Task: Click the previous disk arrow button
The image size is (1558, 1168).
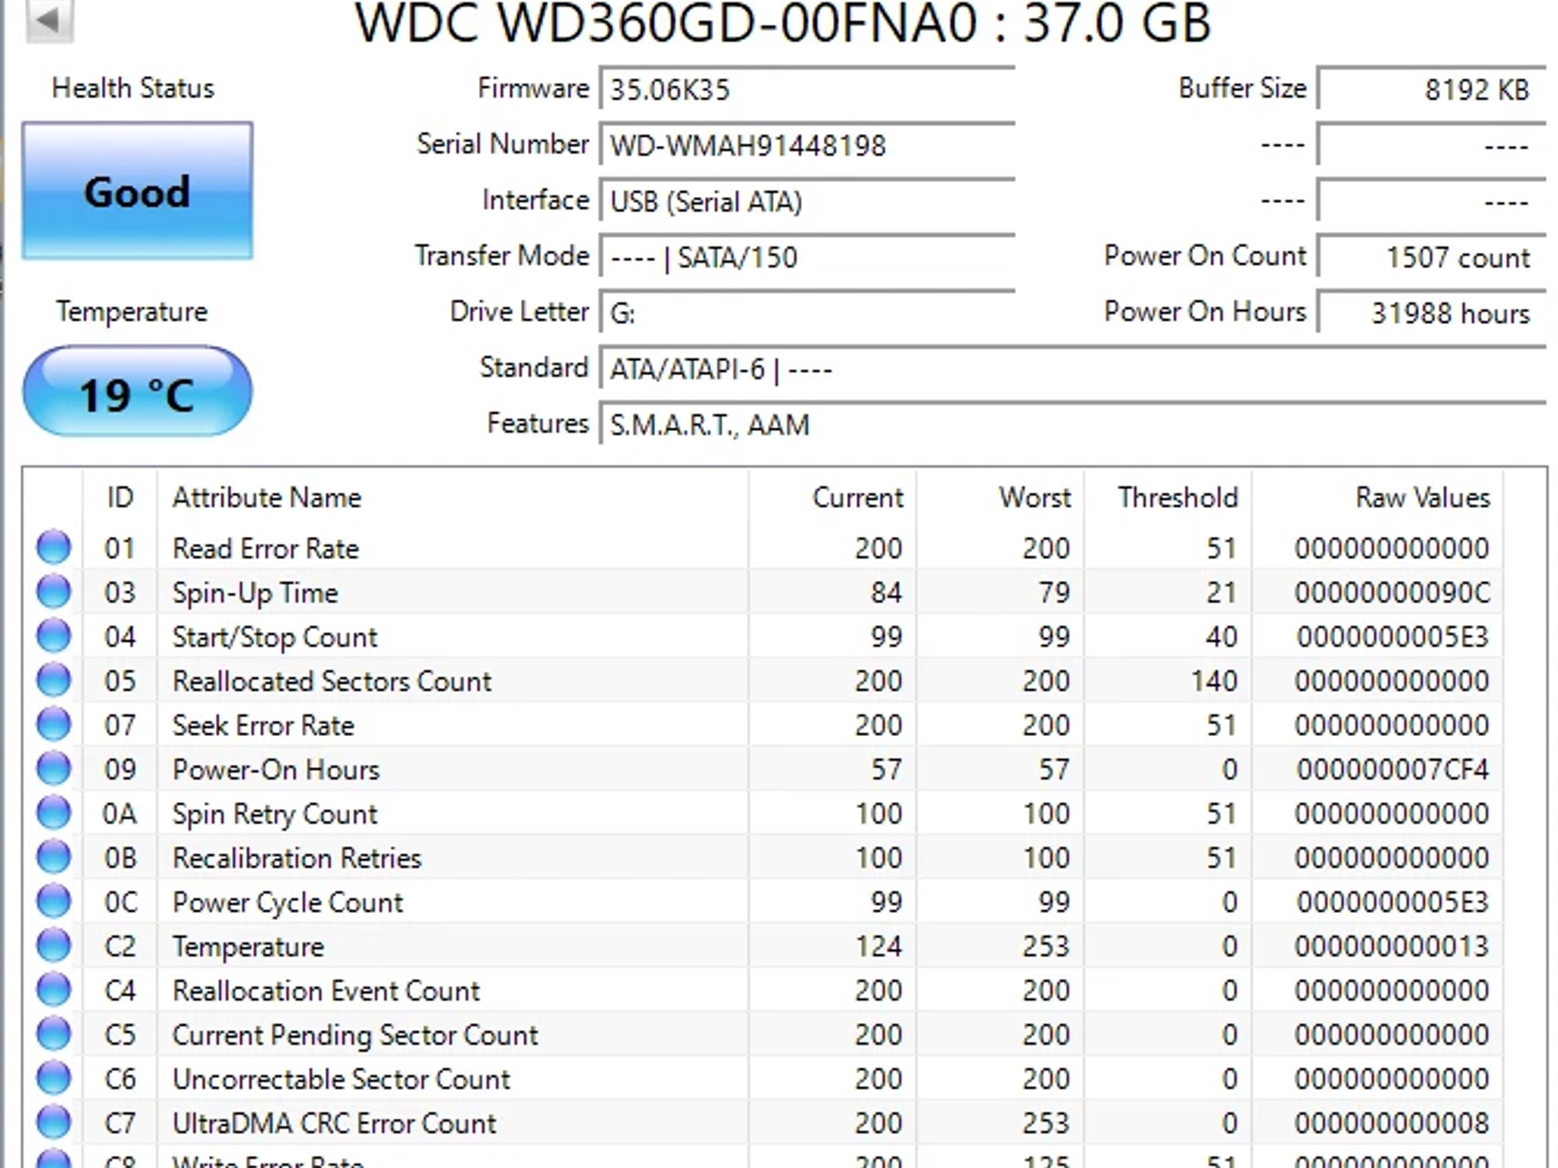Action: (49, 20)
